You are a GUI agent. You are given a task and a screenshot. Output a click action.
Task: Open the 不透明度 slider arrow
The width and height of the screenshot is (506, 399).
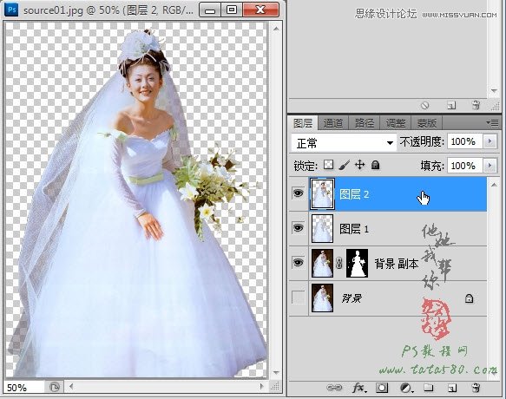point(490,141)
